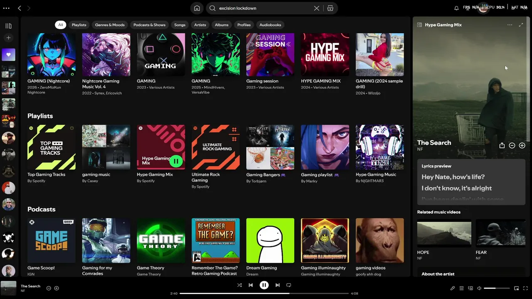Go forward with the right arrow
The height and width of the screenshot is (299, 532).
[29, 8]
